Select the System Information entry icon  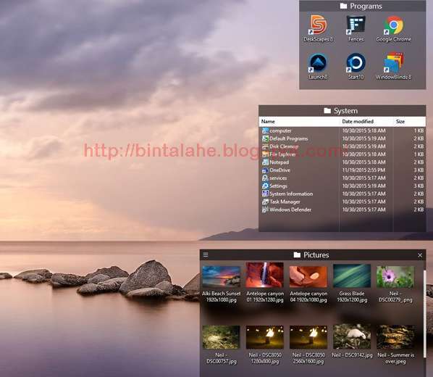(x=265, y=194)
